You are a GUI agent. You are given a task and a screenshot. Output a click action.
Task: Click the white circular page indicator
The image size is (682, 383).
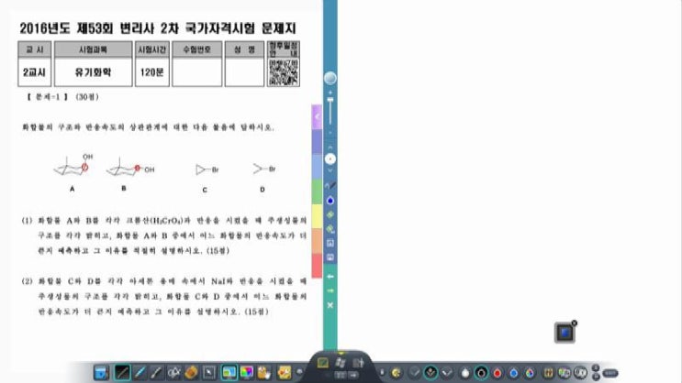click(330, 159)
